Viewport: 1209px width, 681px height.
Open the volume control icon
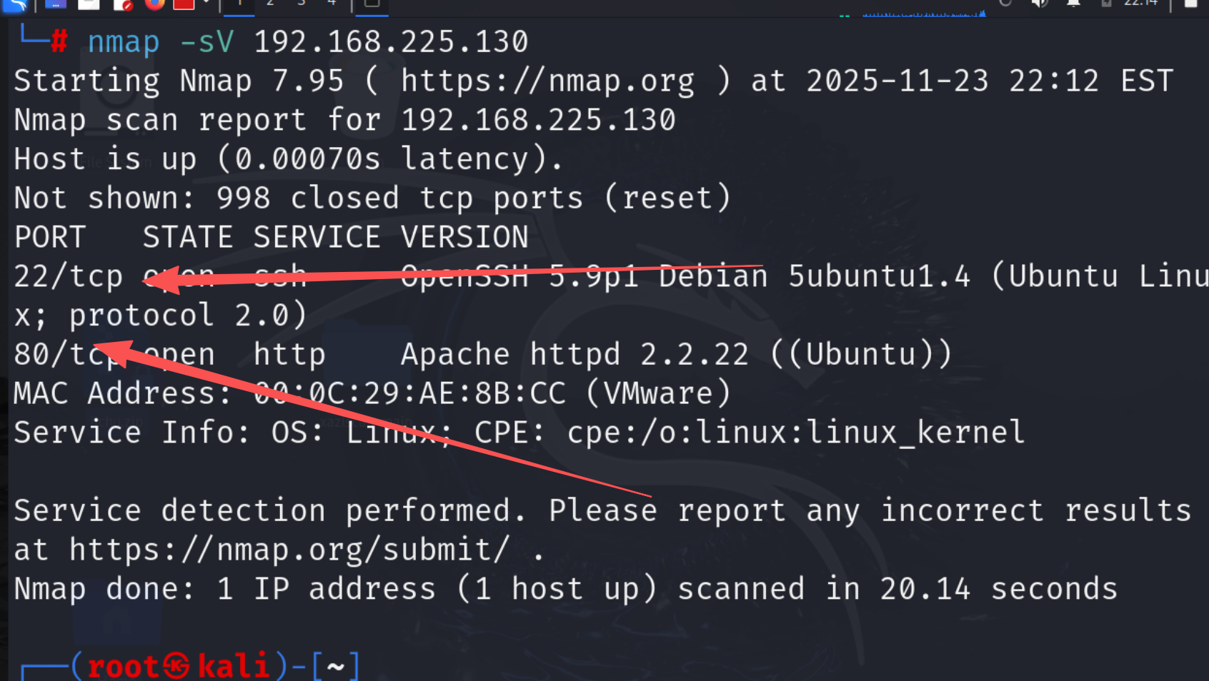(x=1039, y=4)
